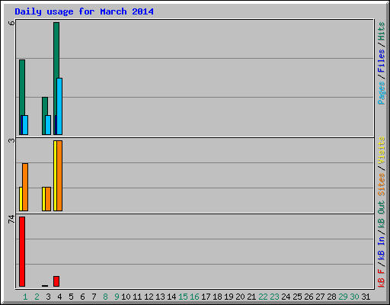Click the y-axis value 6

[11, 23]
